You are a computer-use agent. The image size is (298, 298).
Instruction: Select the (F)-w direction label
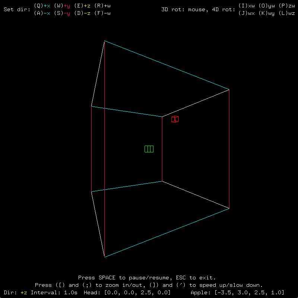point(102,13)
